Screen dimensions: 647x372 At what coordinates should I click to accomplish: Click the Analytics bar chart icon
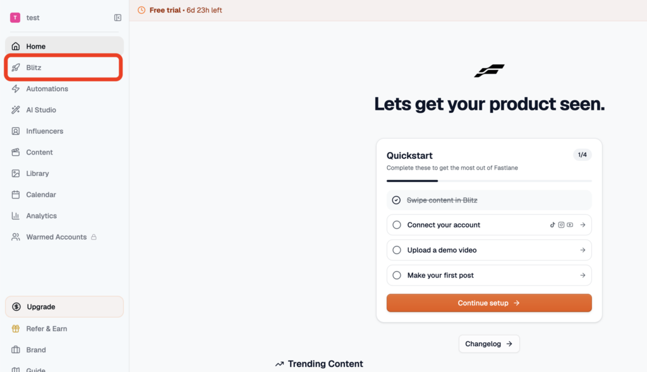pos(16,216)
